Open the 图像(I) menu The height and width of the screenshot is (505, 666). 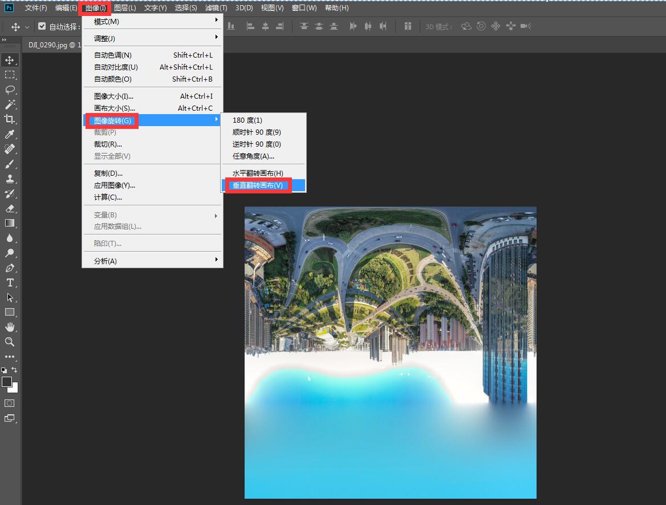(95, 7)
